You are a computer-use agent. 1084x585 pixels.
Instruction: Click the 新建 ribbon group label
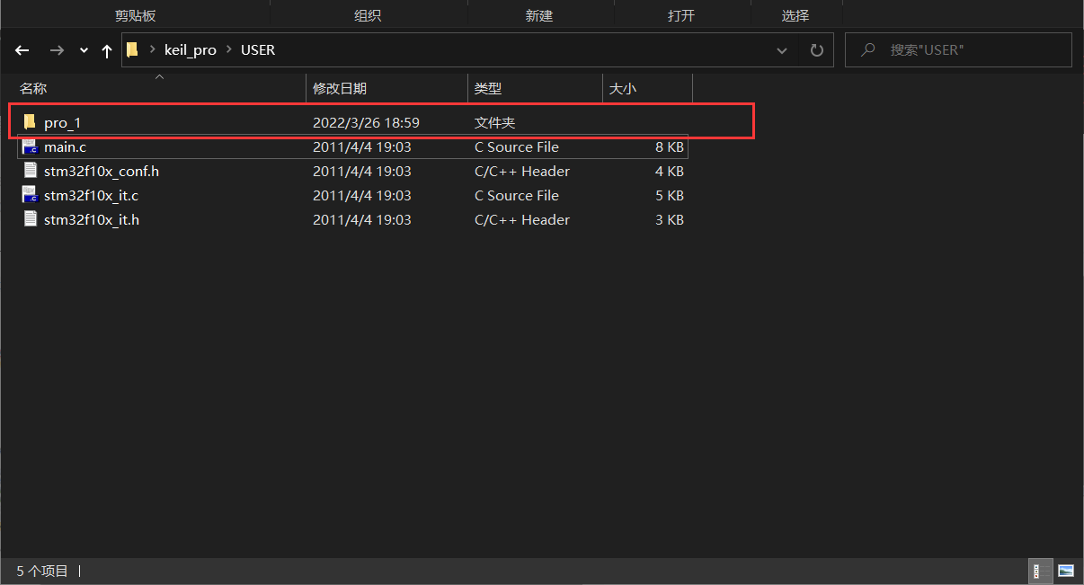click(x=539, y=16)
